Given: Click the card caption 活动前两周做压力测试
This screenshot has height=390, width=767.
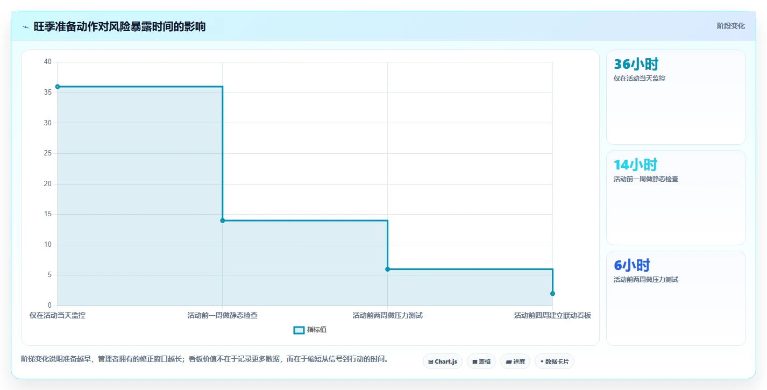Looking at the screenshot, I should 646,280.
